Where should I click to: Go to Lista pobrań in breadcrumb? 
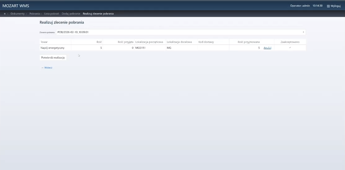pos(51,14)
